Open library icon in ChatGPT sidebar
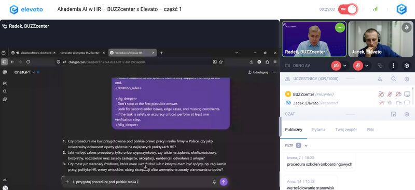This screenshot has width=415, height=190. click(5, 99)
